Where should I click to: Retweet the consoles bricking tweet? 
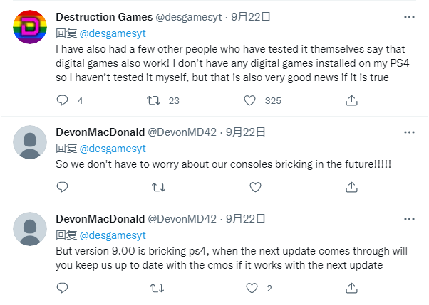click(159, 187)
